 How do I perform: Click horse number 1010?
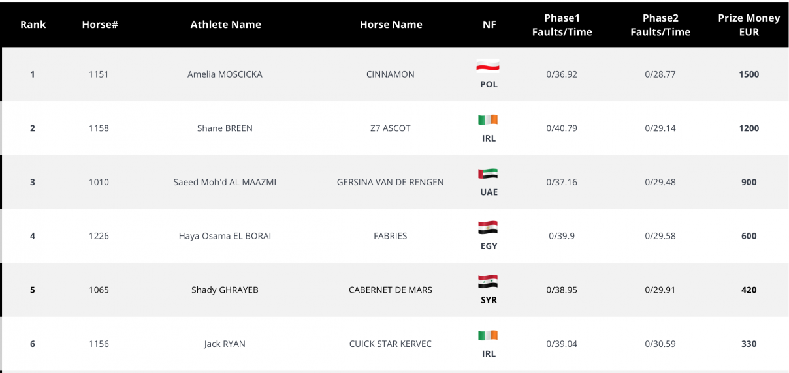click(99, 183)
